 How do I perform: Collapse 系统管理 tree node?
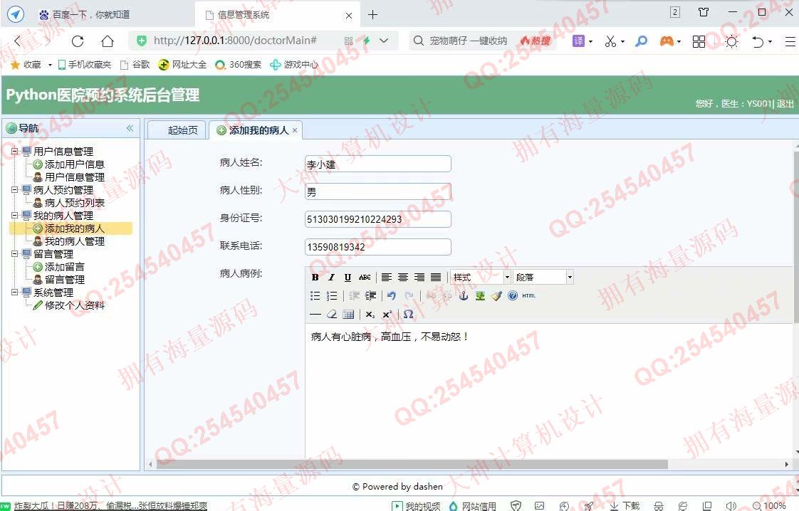point(15,293)
